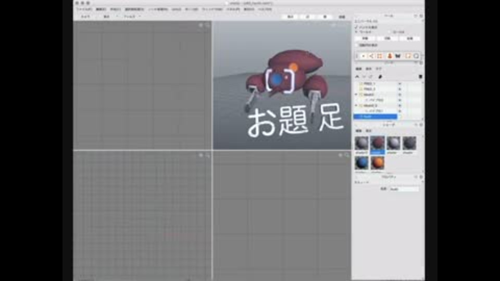Viewport: 500px width, 281px height.
Task: Open the Help menu at menu bar end
Action: coord(265,9)
